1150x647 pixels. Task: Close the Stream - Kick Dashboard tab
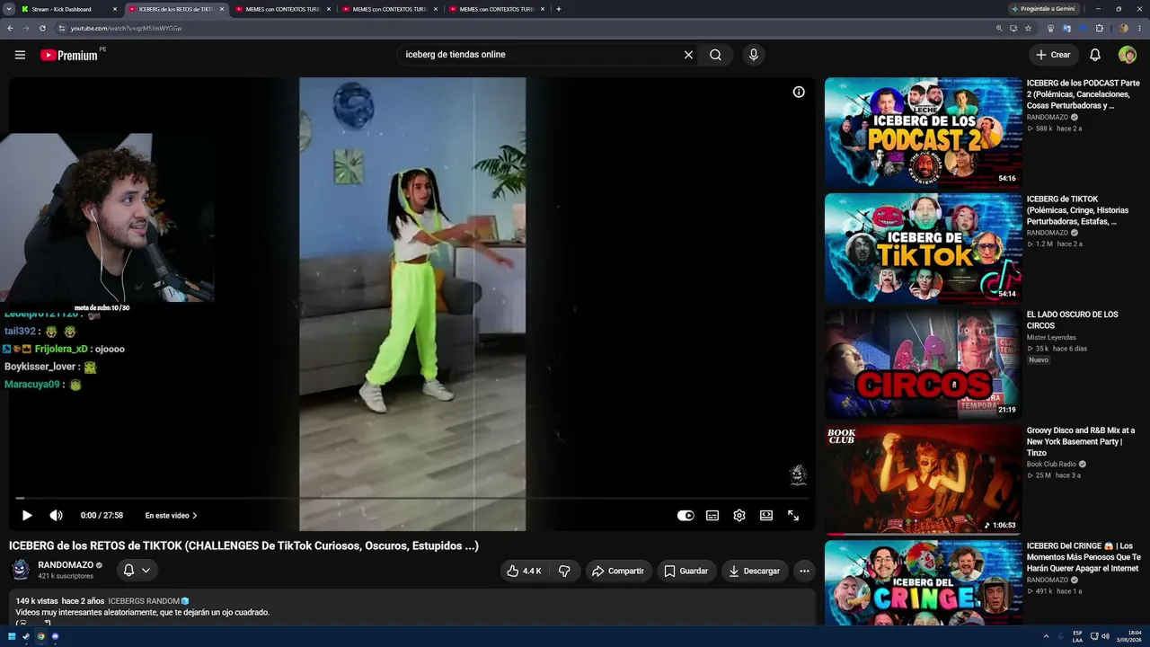[x=115, y=9]
